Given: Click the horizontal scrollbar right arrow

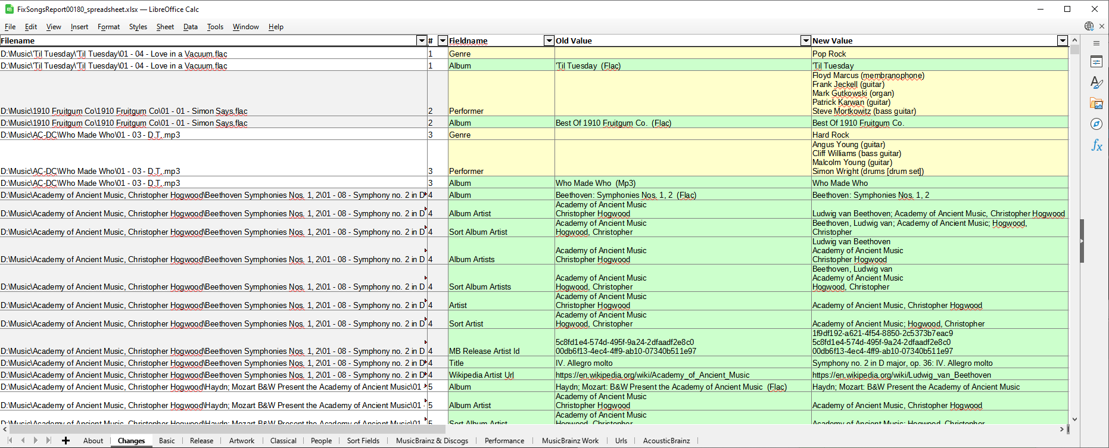Looking at the screenshot, I should [x=1061, y=429].
